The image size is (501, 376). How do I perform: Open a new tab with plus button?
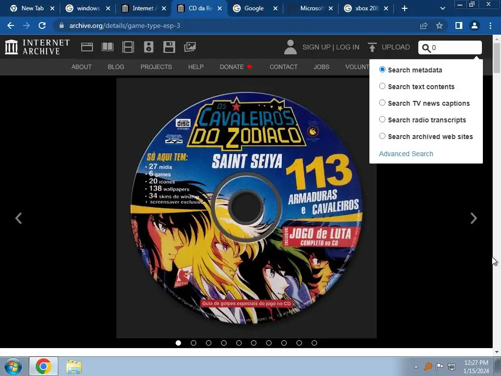[405, 8]
